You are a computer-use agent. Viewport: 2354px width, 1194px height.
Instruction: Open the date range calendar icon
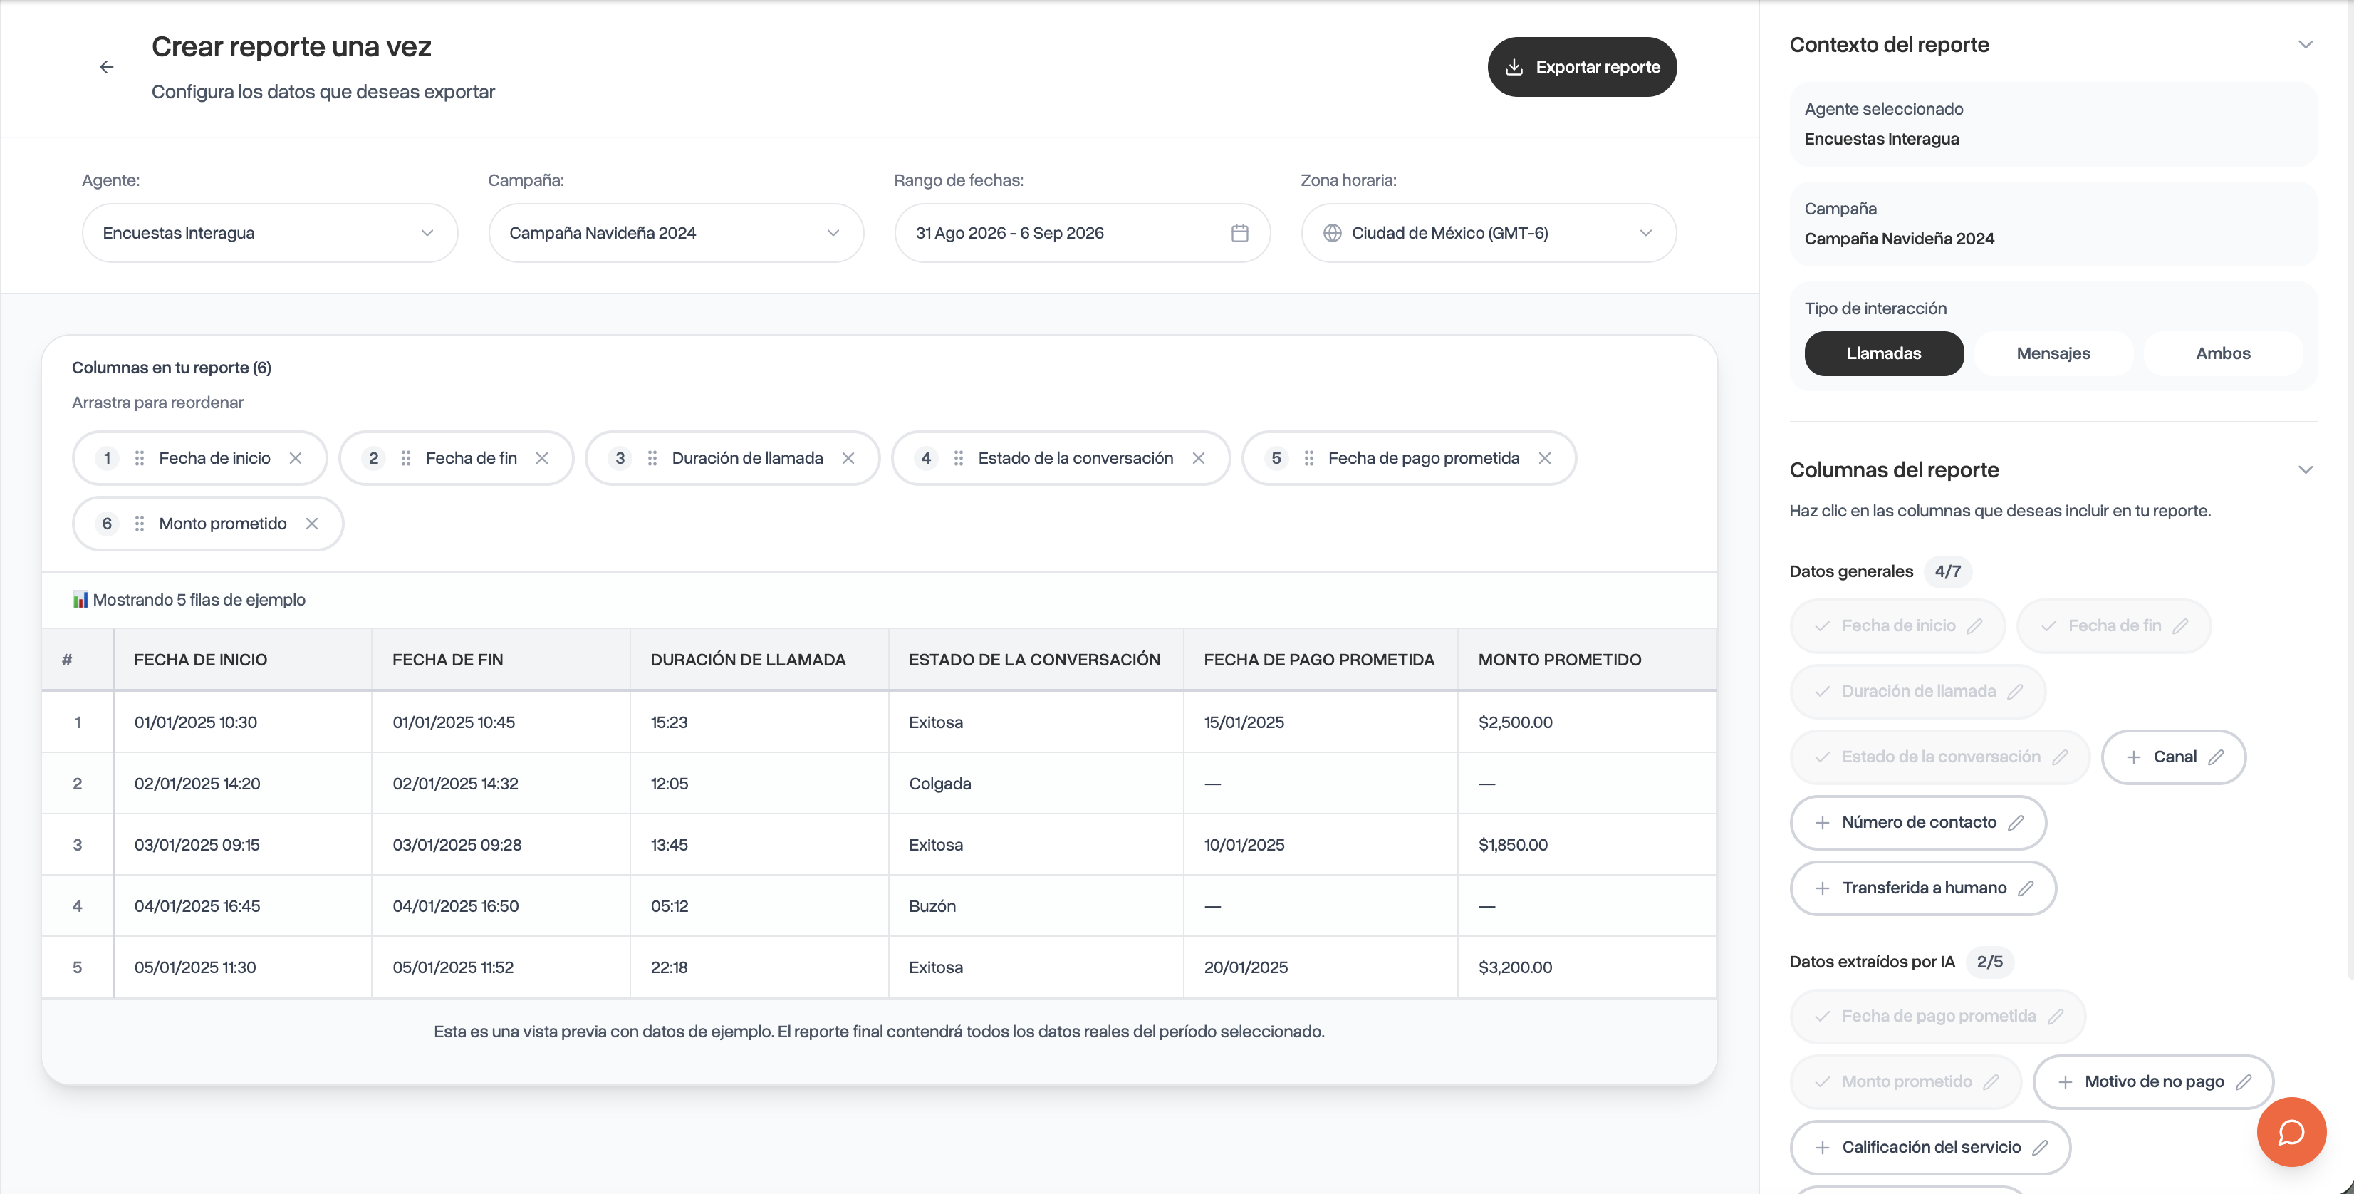coord(1239,233)
